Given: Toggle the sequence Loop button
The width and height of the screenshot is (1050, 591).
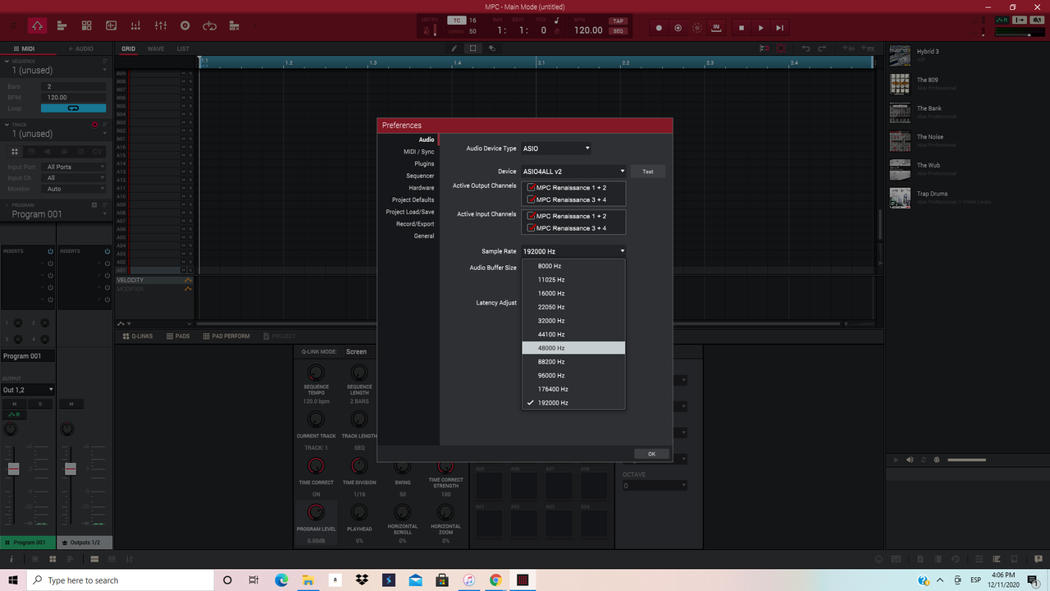Looking at the screenshot, I should click(73, 108).
